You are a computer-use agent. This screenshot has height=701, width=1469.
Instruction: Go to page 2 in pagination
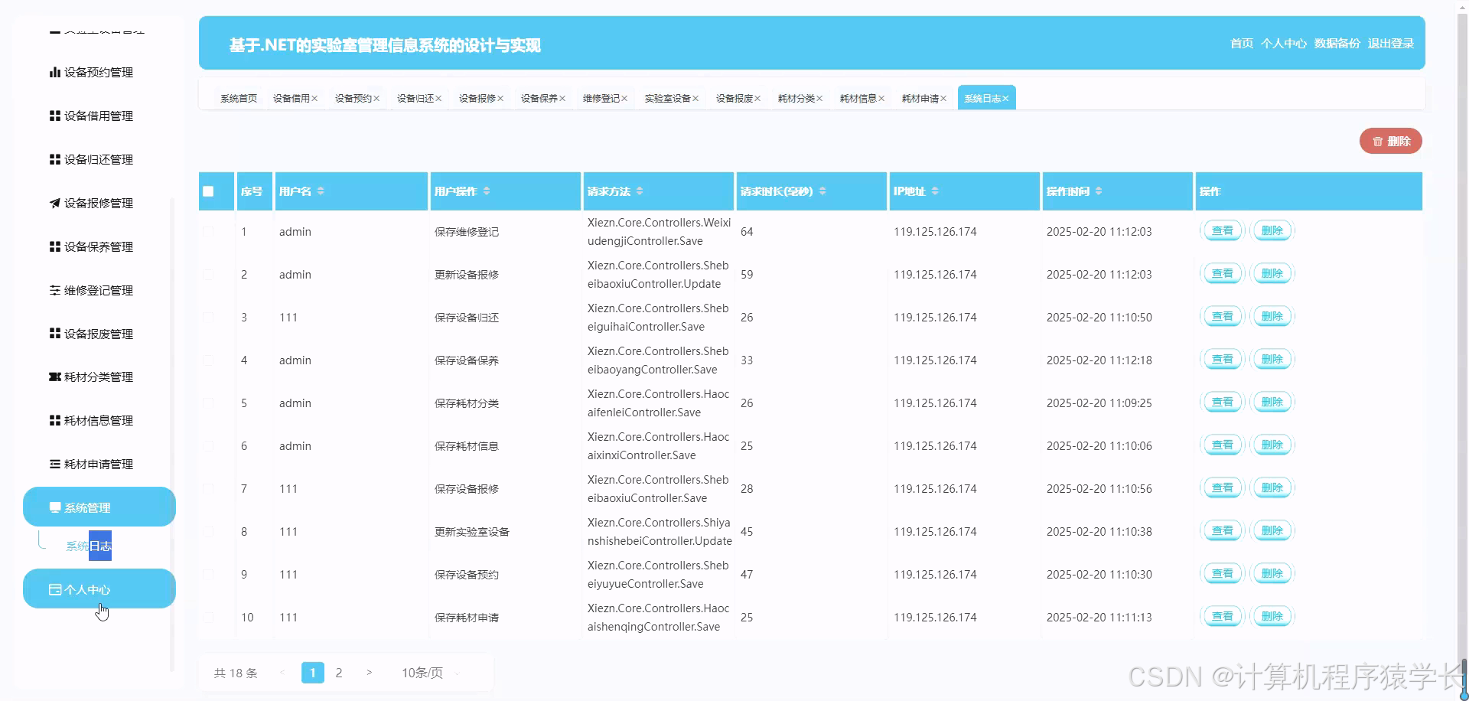(x=339, y=673)
